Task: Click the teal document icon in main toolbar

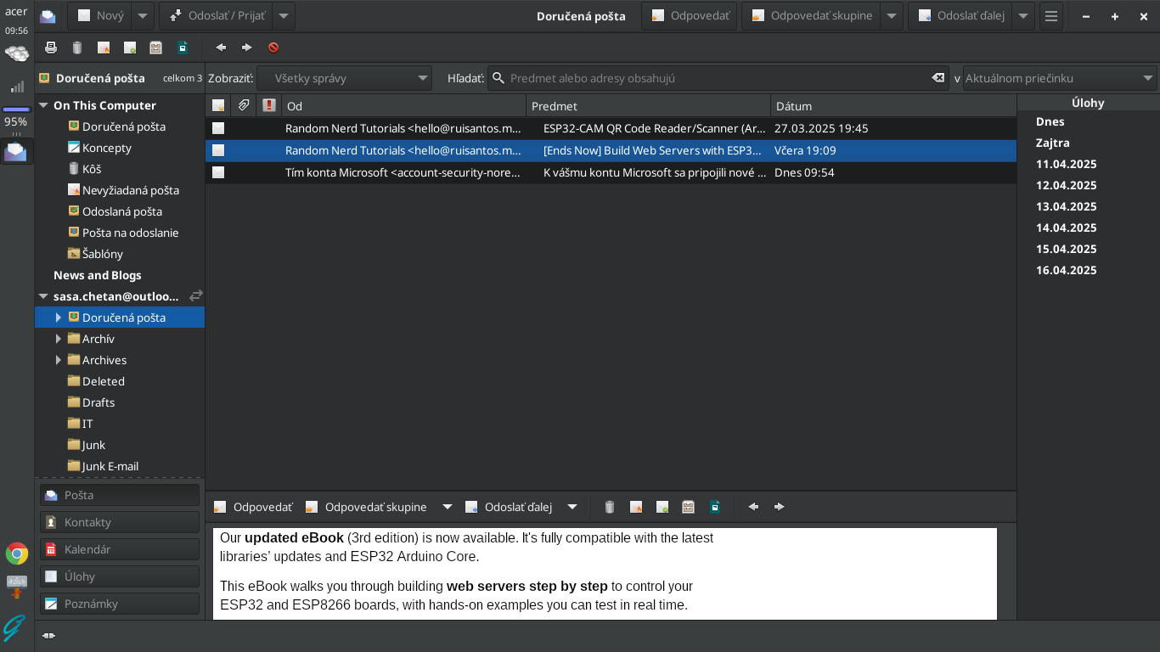Action: [183, 48]
